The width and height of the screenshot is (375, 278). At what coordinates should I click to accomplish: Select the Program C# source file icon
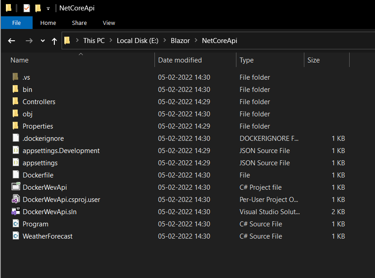pyautogui.click(x=15, y=224)
